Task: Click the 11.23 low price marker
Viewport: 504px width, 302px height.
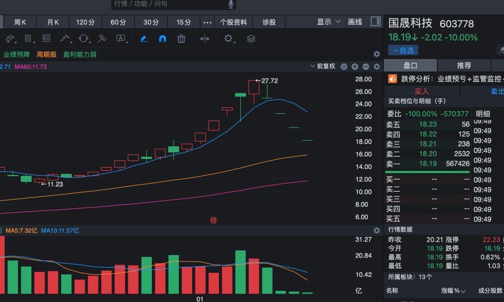Action: click(x=52, y=184)
